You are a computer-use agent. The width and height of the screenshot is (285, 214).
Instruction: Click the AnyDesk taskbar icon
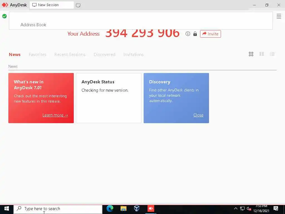151,208
